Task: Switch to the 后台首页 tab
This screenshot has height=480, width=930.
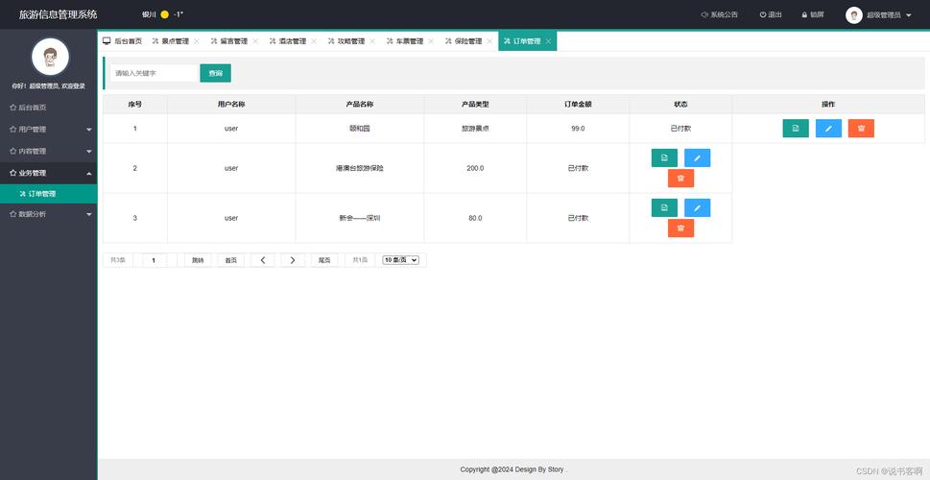Action: (x=122, y=41)
